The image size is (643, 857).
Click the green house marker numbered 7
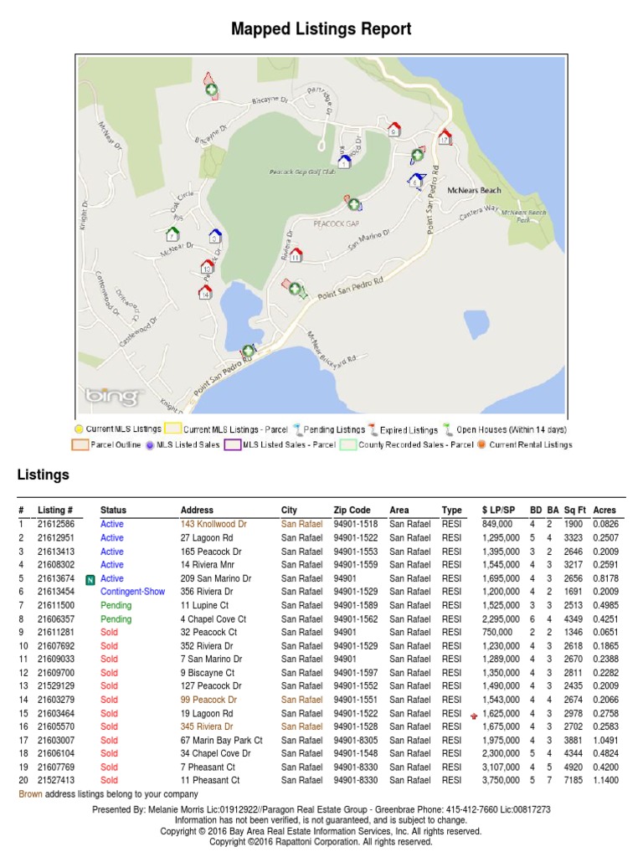(172, 234)
